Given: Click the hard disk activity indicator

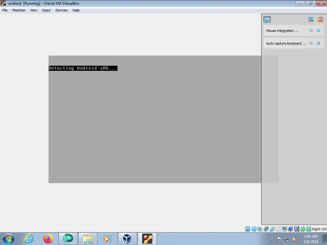Looking at the screenshot, I should click(x=247, y=229).
